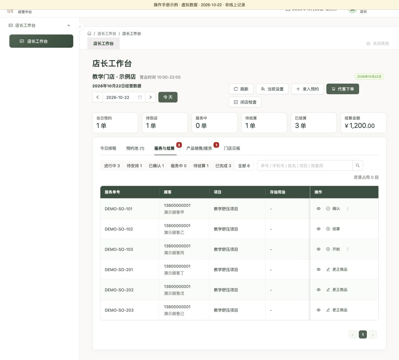
Task: Go to the previous table page
Action: [353, 335]
